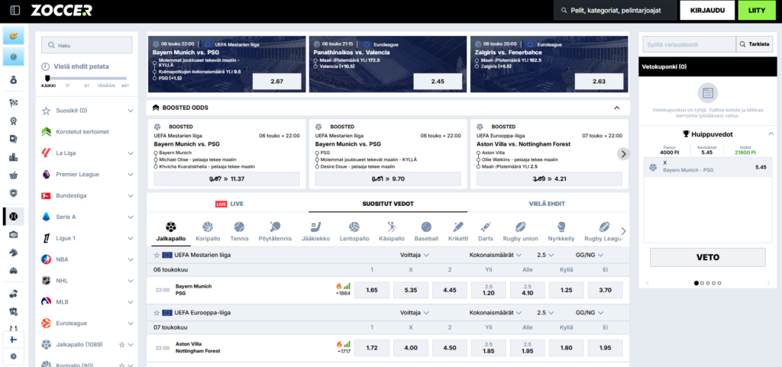Select odds 1.65 for Bayern Munich win
The width and height of the screenshot is (782, 367).
372,290
